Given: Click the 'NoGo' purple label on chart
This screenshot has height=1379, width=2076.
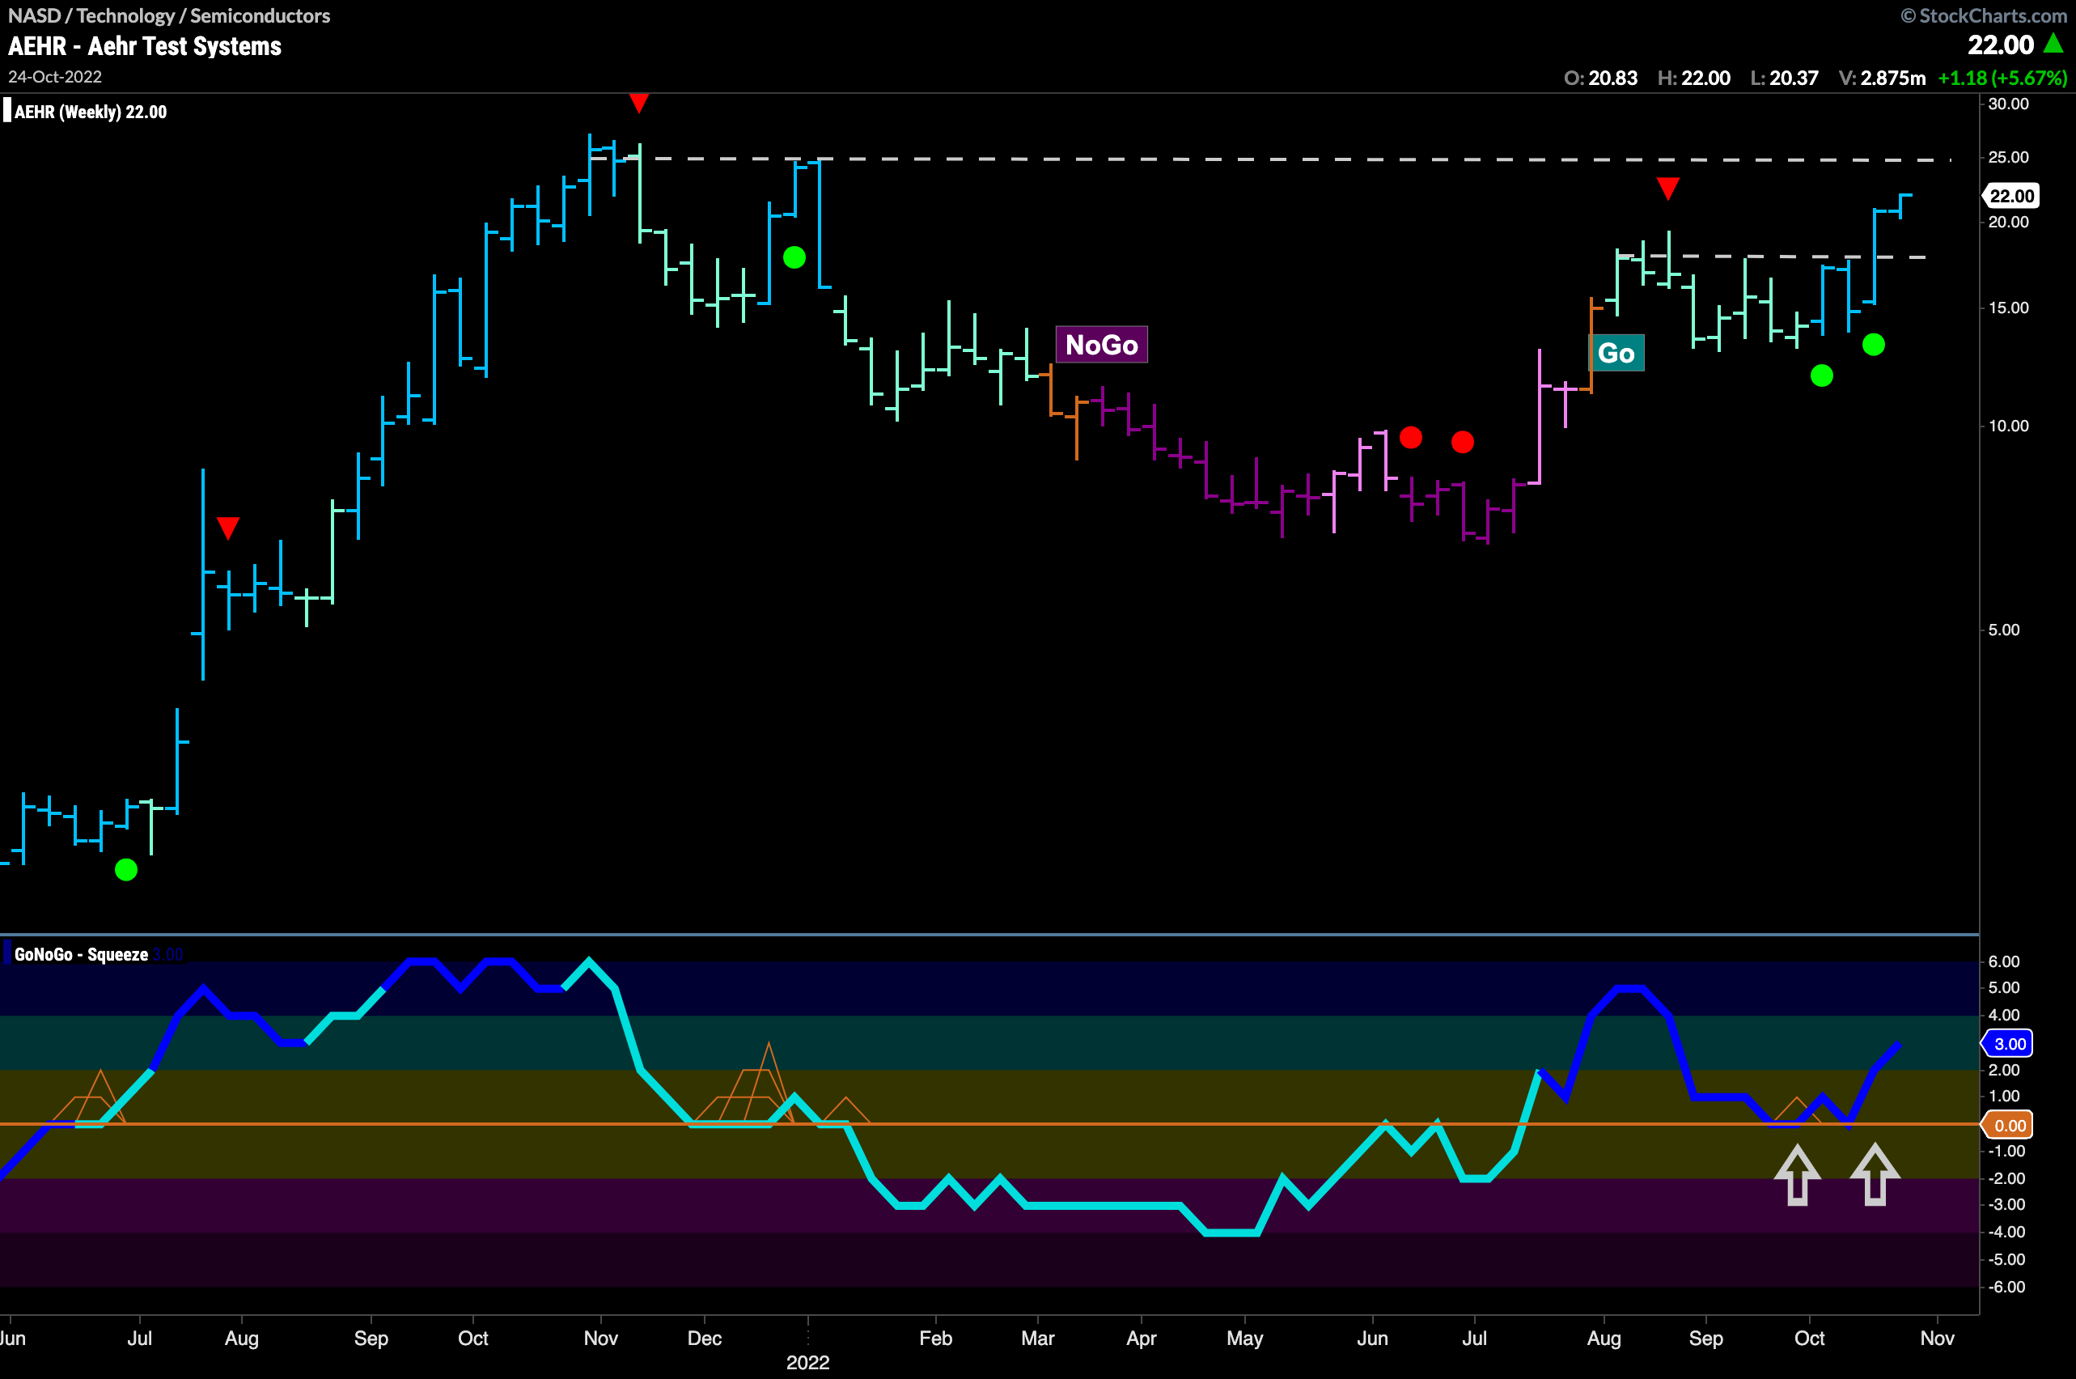Looking at the screenshot, I should pos(1101,345).
